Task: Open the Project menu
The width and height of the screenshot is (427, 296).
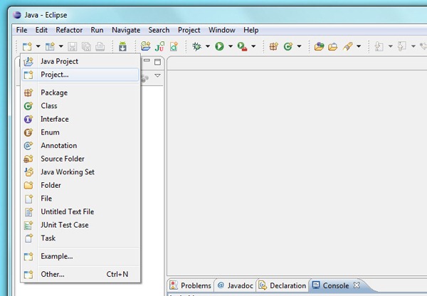Action: coord(189,30)
